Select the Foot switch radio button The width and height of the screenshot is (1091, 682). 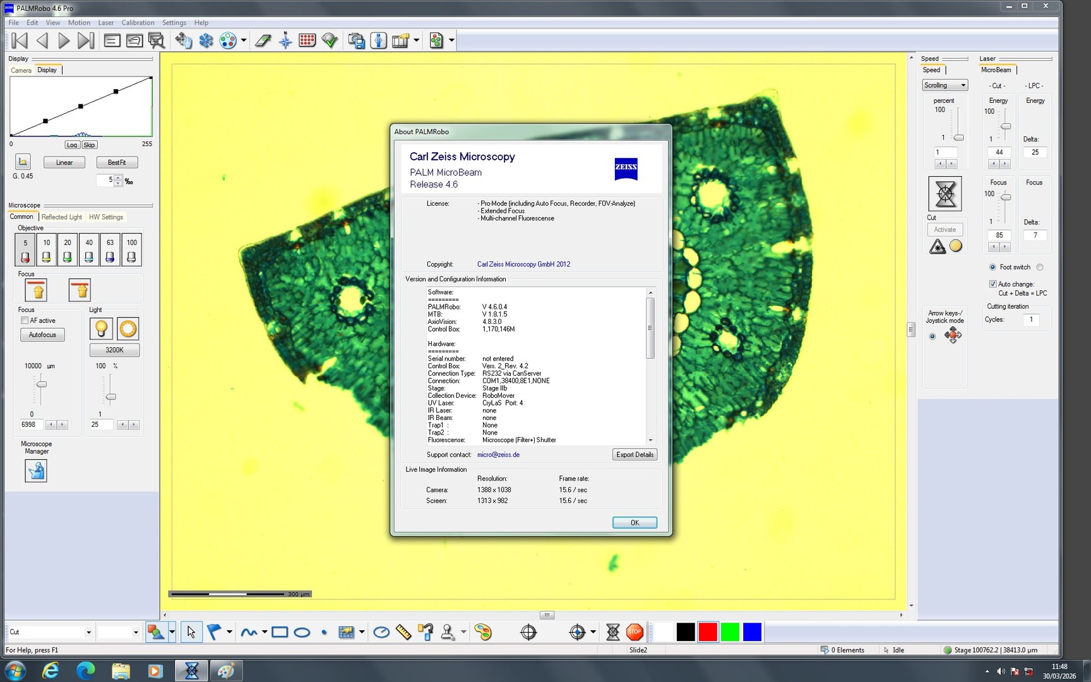993,267
